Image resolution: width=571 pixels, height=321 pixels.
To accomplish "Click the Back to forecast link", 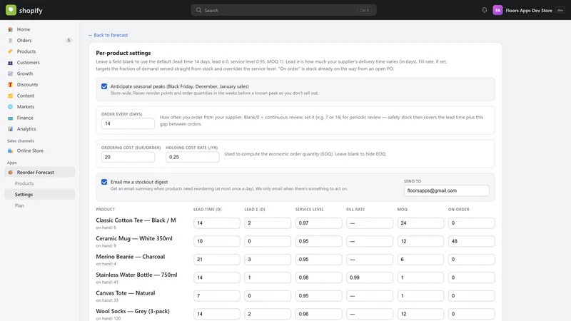I will pos(108,35).
